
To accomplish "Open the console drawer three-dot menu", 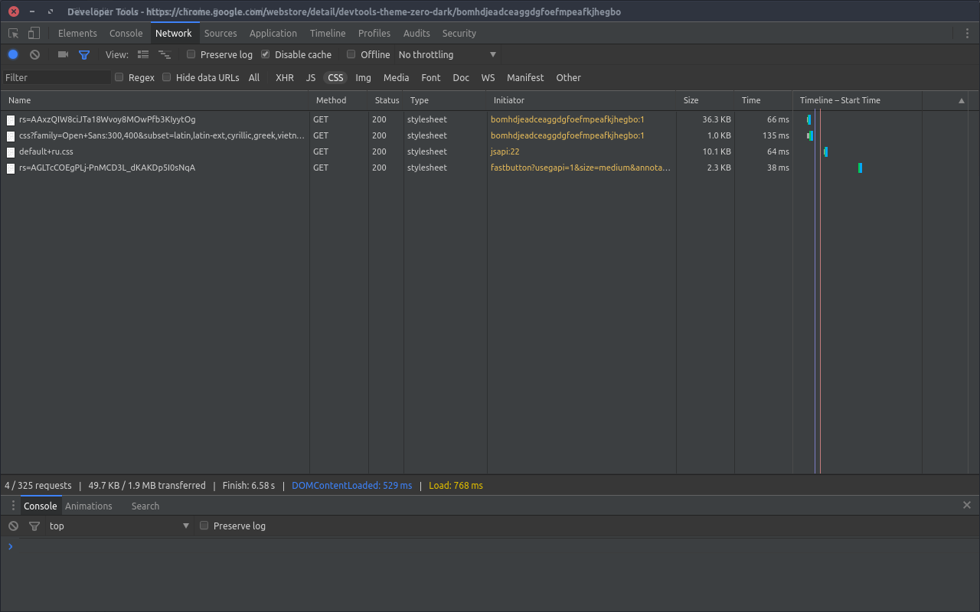I will [x=13, y=506].
